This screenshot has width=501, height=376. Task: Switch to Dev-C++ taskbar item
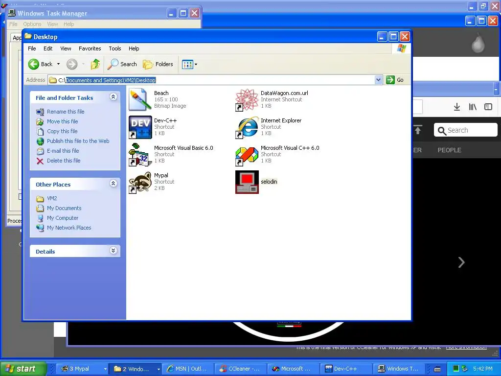tap(346, 369)
